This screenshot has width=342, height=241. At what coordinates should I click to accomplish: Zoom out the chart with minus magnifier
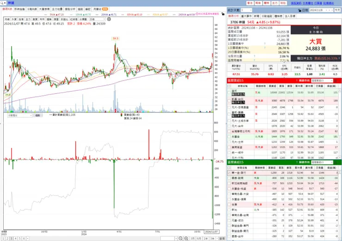pos(181,238)
